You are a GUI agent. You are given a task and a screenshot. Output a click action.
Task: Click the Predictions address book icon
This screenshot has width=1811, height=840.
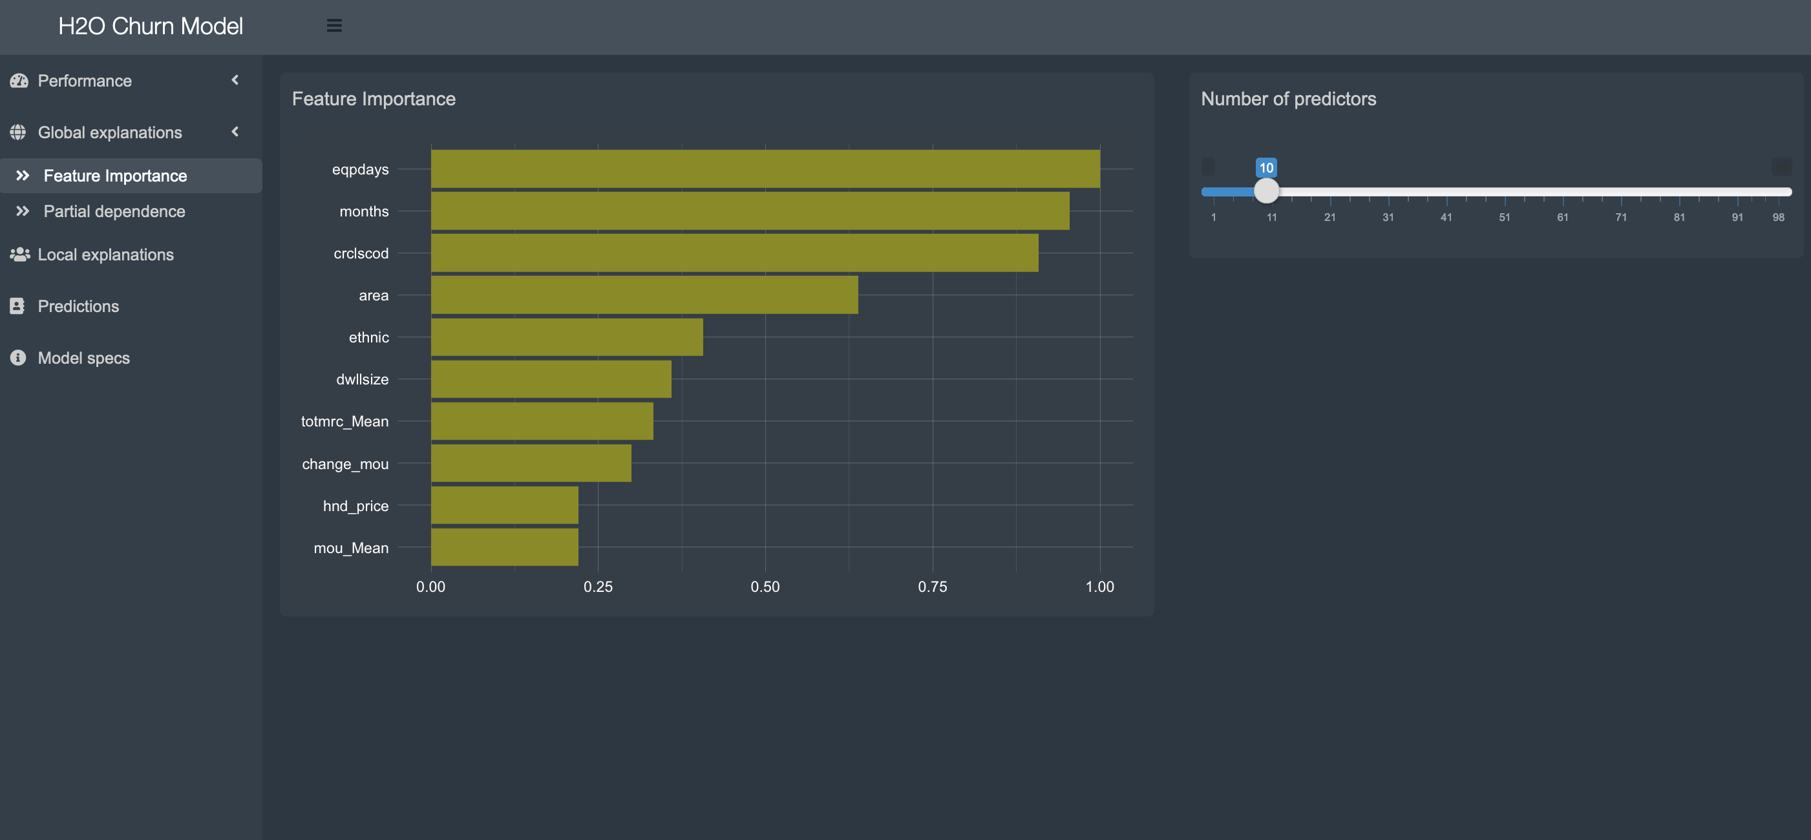point(17,306)
